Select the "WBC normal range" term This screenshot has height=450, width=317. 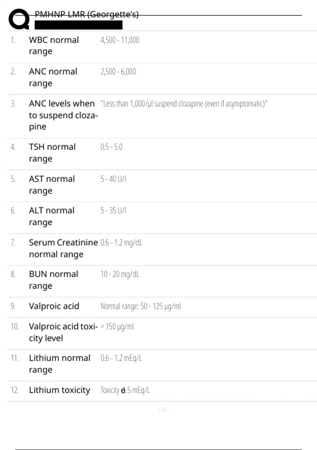click(54, 46)
